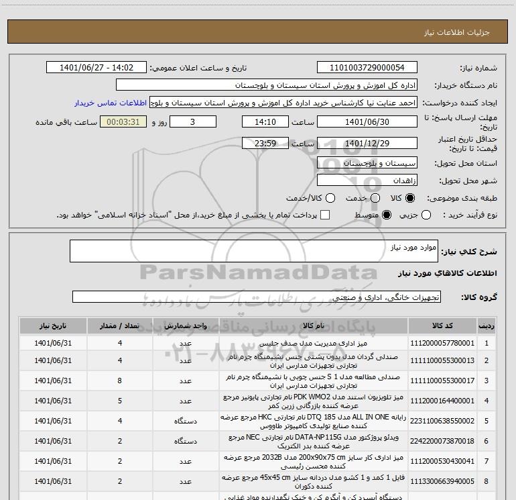Click item name صندلی مطالعه مدل S 1

[x=314, y=381]
